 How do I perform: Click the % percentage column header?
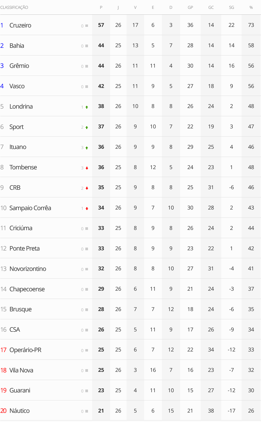(251, 7)
